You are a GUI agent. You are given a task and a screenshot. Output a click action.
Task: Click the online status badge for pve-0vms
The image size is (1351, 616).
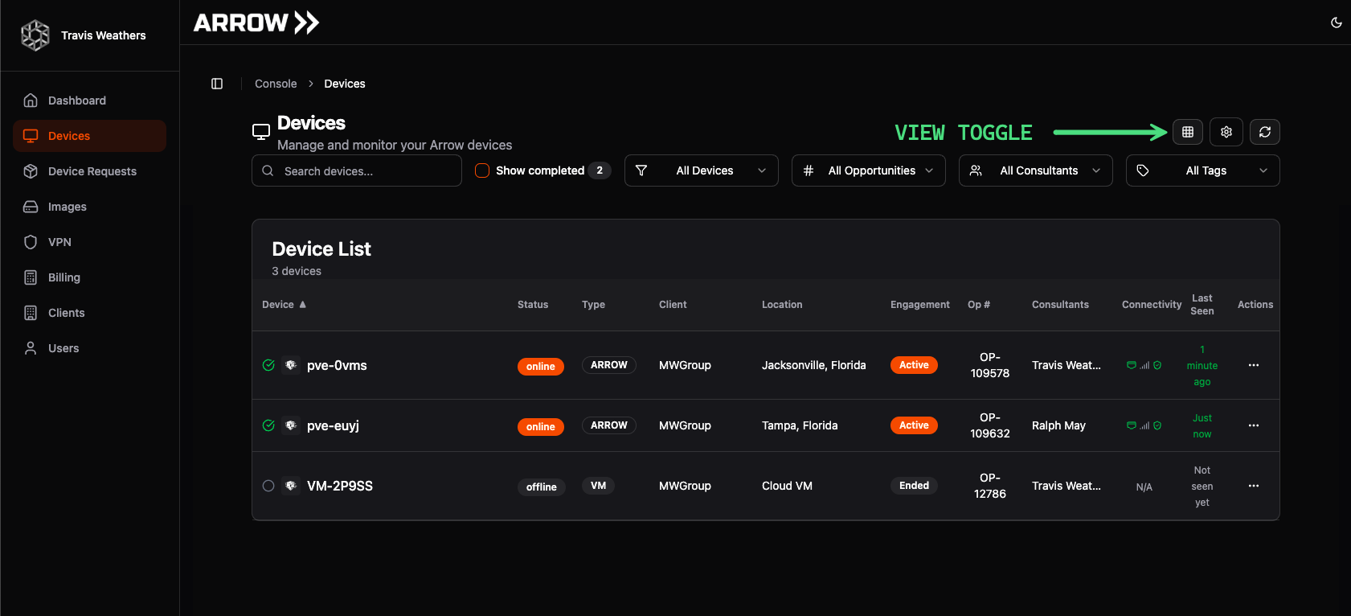pyautogui.click(x=541, y=366)
